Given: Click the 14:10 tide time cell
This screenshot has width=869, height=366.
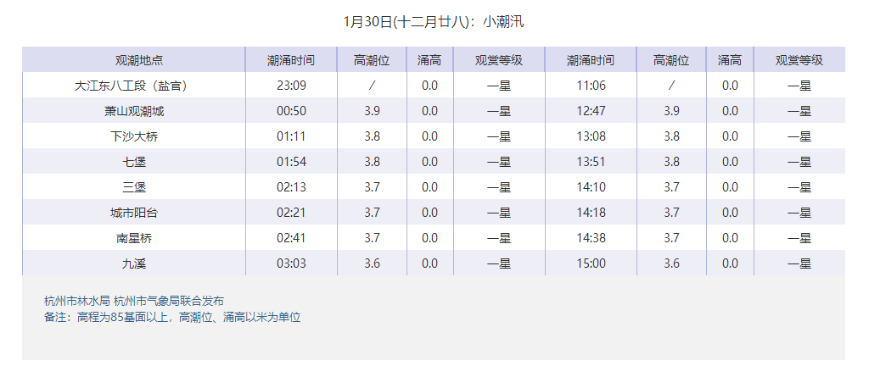Looking at the screenshot, I should click(591, 187).
